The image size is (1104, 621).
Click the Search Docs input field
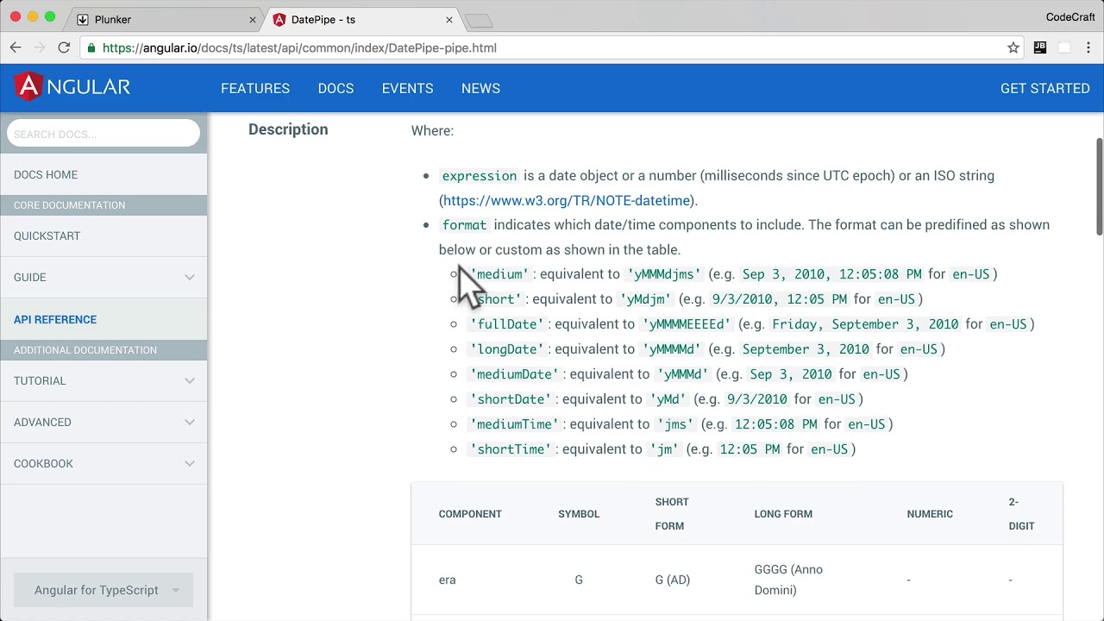[x=103, y=134]
